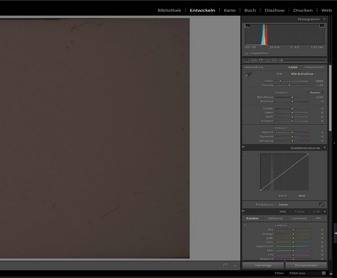Toggle the filter switch at bottom right corner
Screen dimensions: 337x278
[x=331, y=274]
